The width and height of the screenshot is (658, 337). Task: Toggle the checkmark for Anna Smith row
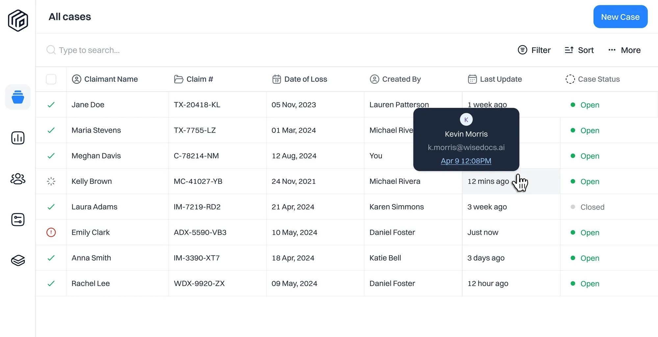[51, 258]
